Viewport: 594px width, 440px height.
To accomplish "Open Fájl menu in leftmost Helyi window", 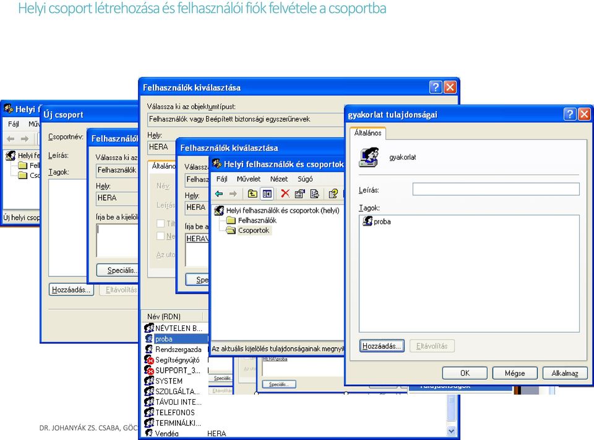I will (14, 124).
